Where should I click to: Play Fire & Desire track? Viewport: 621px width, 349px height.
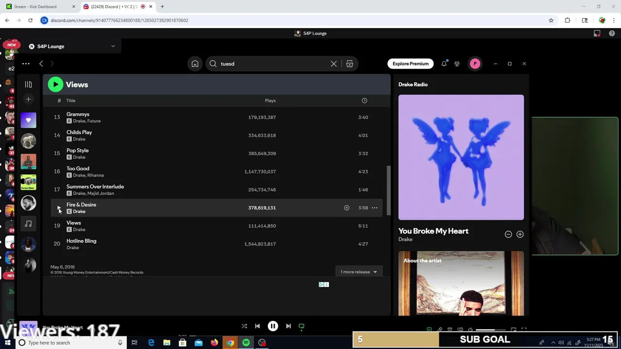[x=59, y=207]
